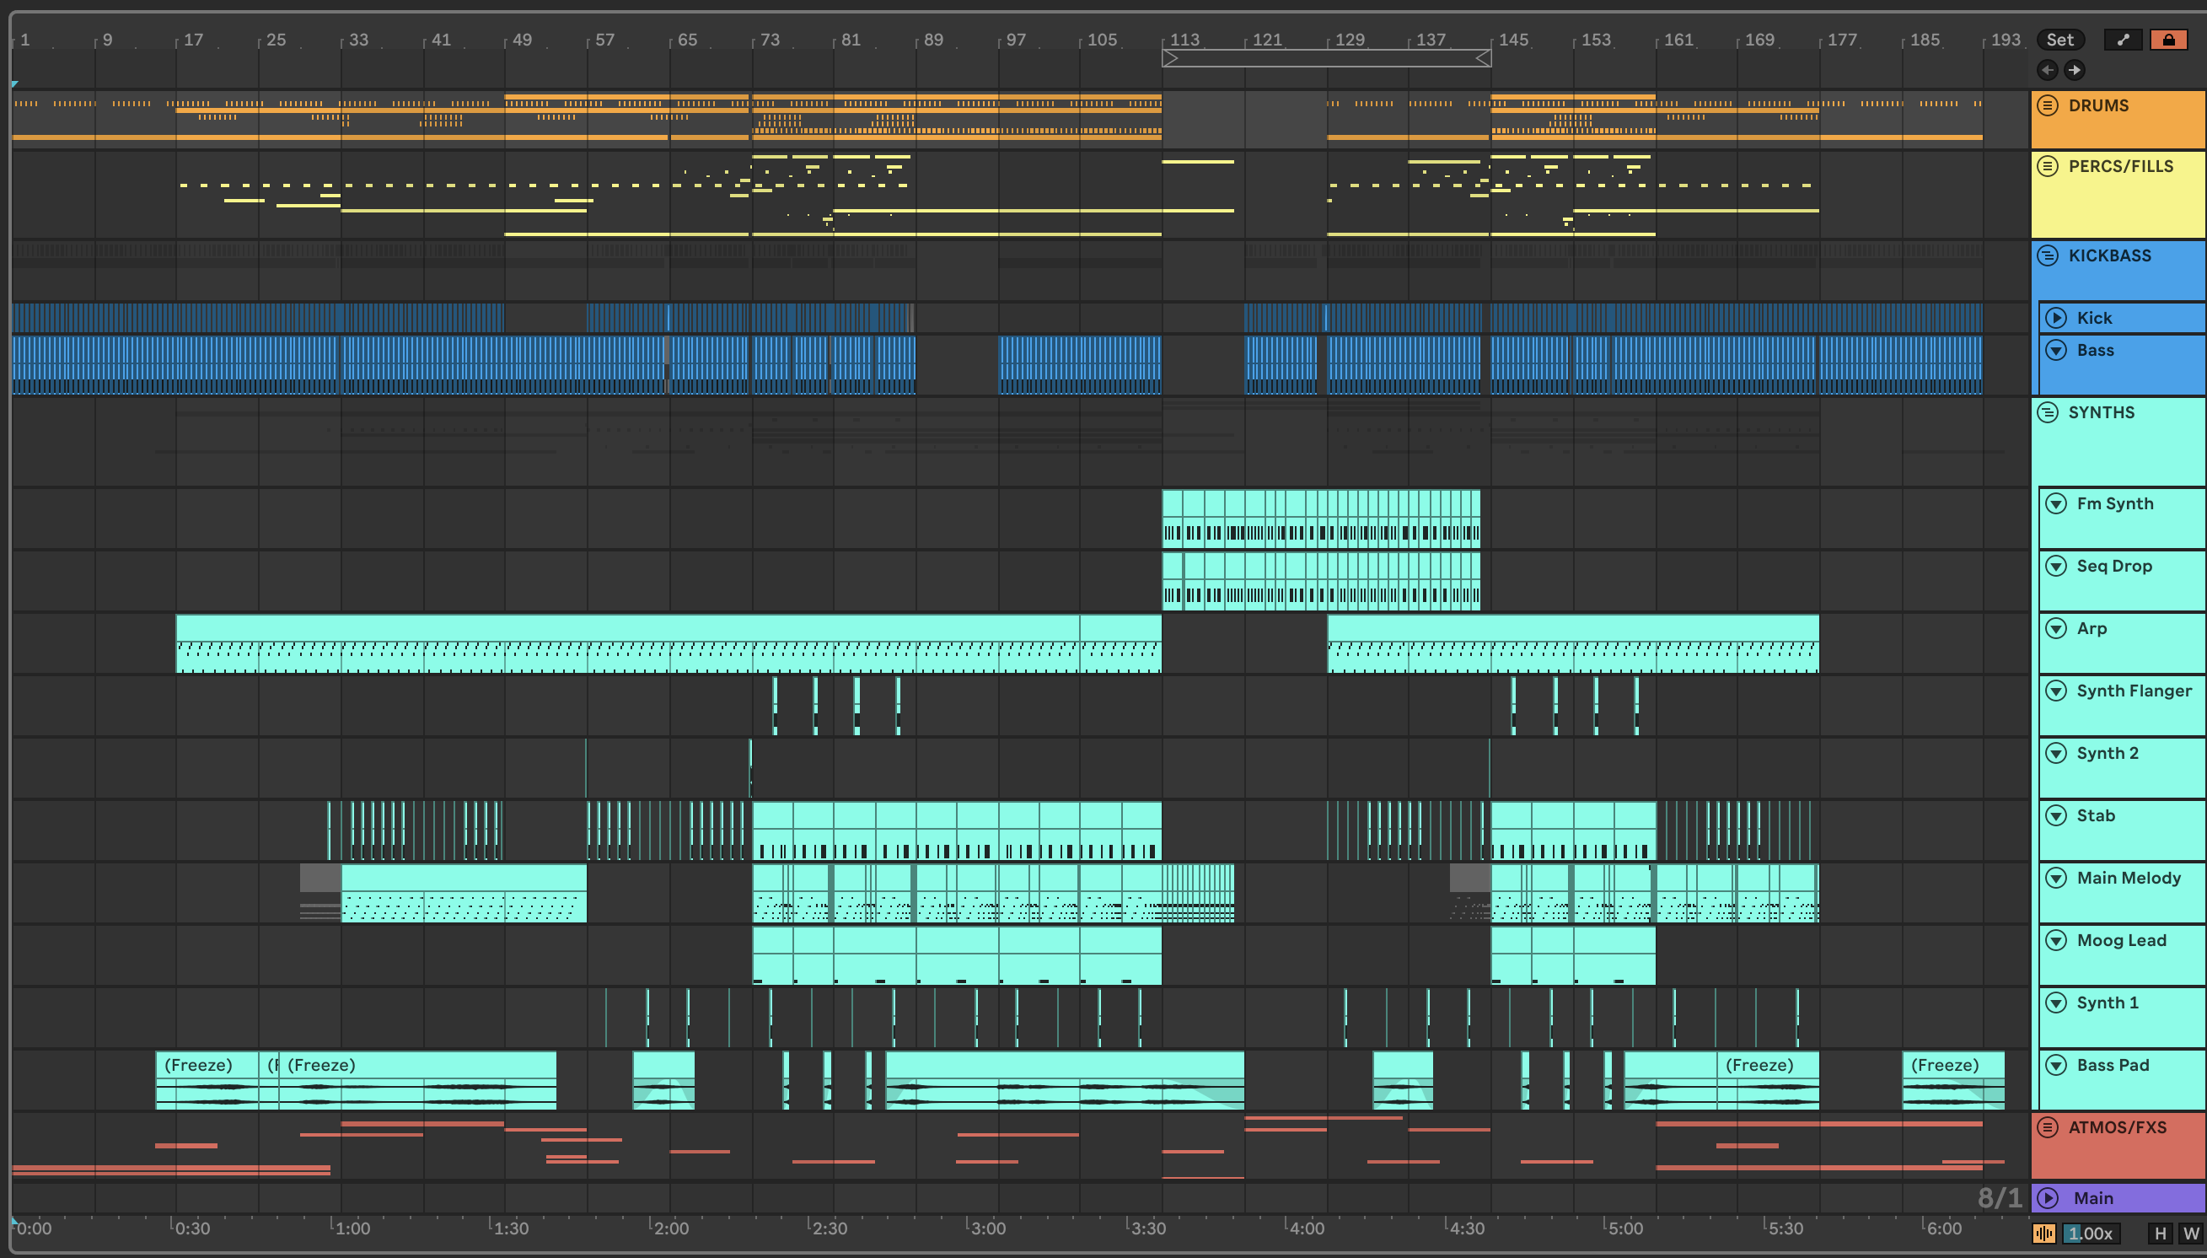2207x1258 pixels.
Task: Select the ATMOS/FXS group track name
Action: [2117, 1127]
